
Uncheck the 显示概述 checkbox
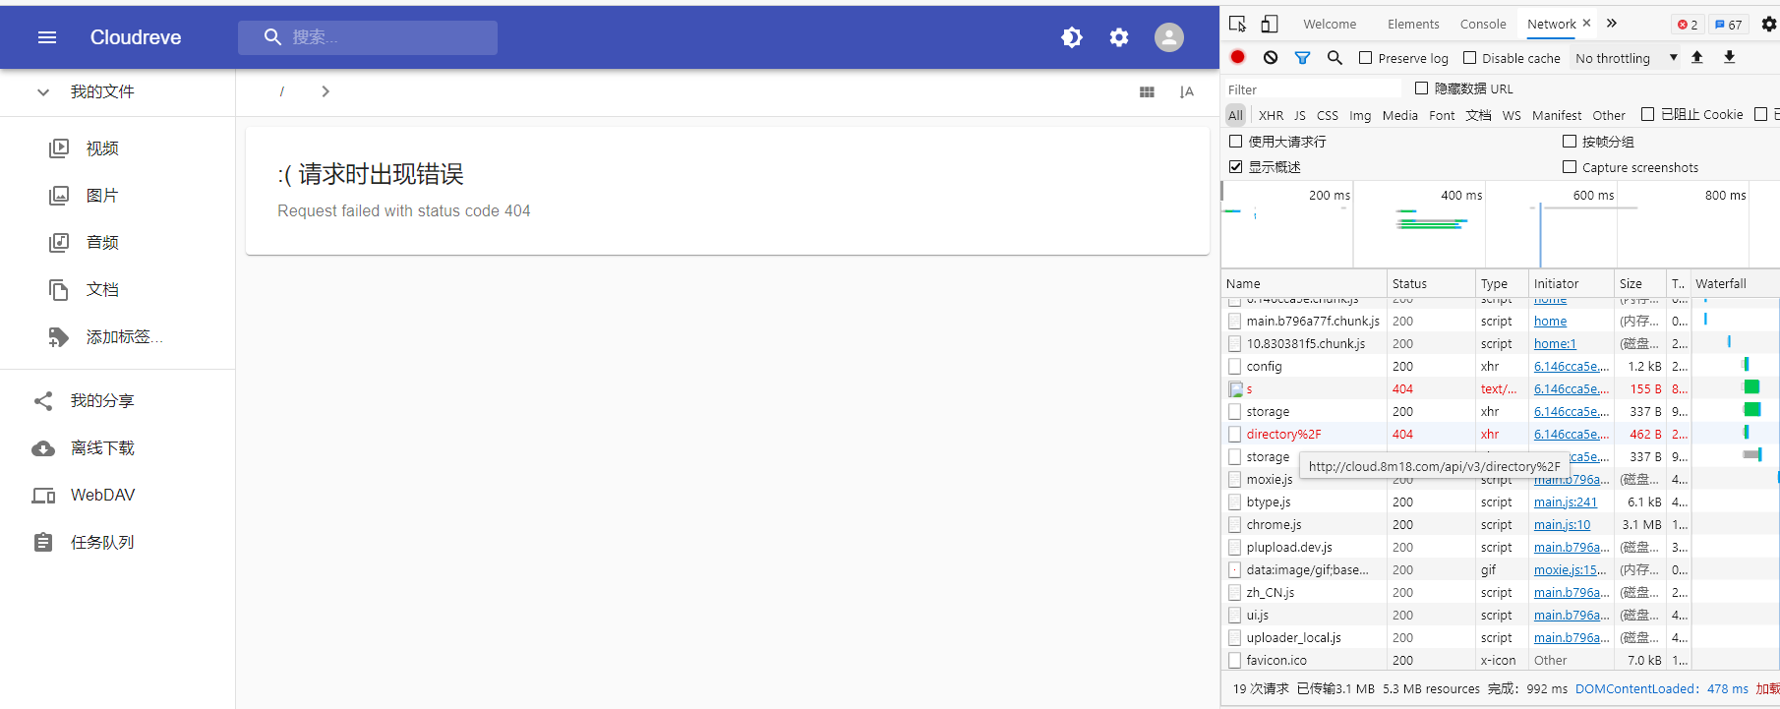[x=1235, y=167]
